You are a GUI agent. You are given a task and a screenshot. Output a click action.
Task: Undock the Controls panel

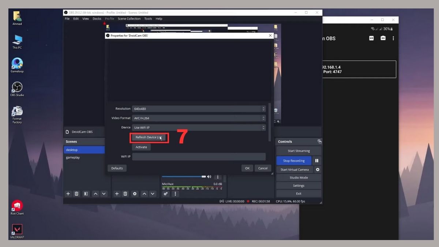(319, 142)
